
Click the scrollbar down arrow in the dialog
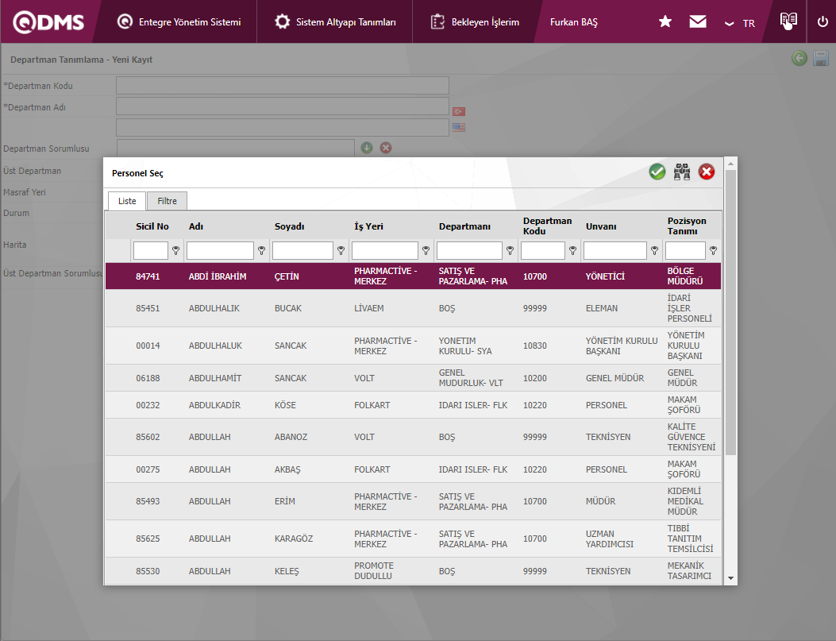(730, 578)
